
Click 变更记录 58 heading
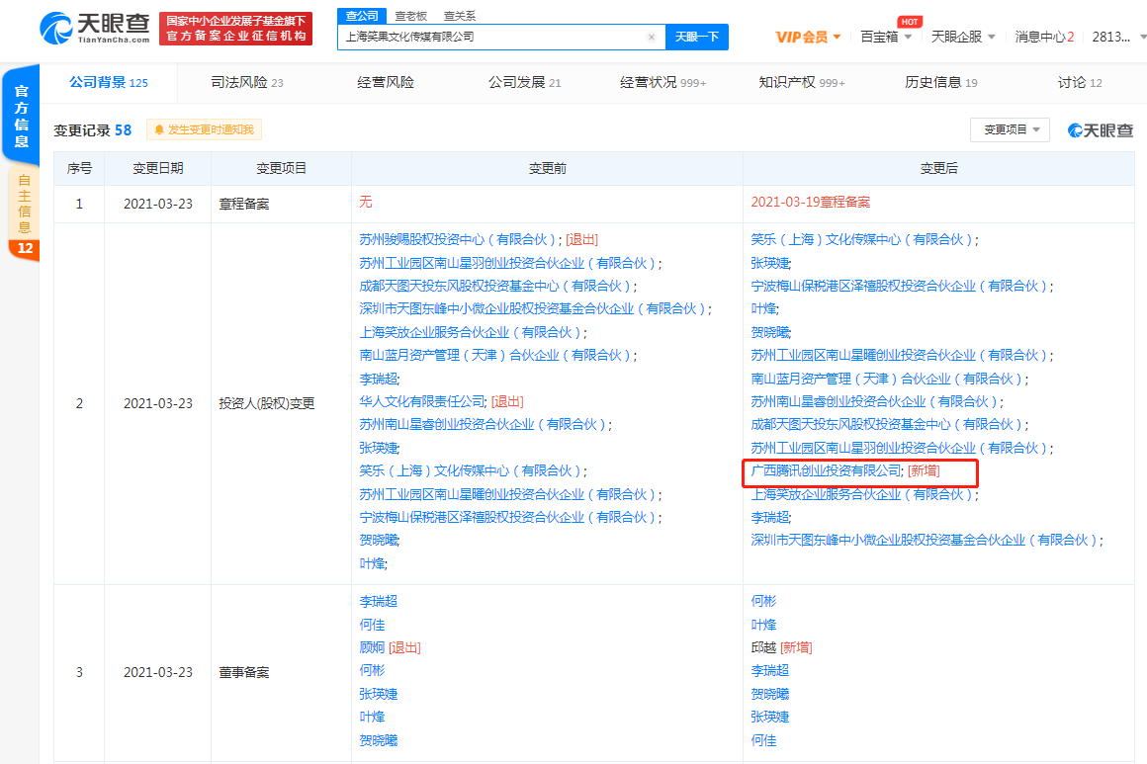click(92, 130)
